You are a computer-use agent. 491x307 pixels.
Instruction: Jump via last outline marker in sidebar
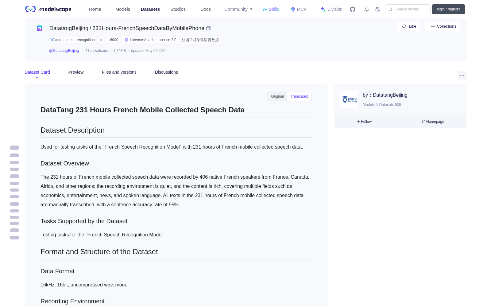(x=14, y=238)
